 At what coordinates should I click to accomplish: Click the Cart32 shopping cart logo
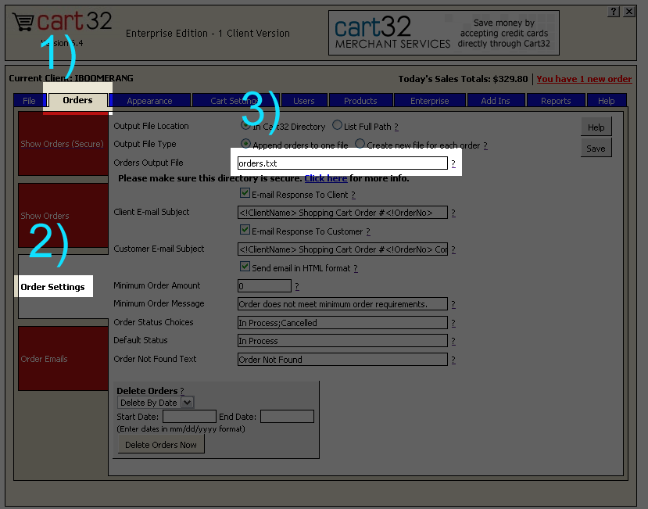(62, 23)
